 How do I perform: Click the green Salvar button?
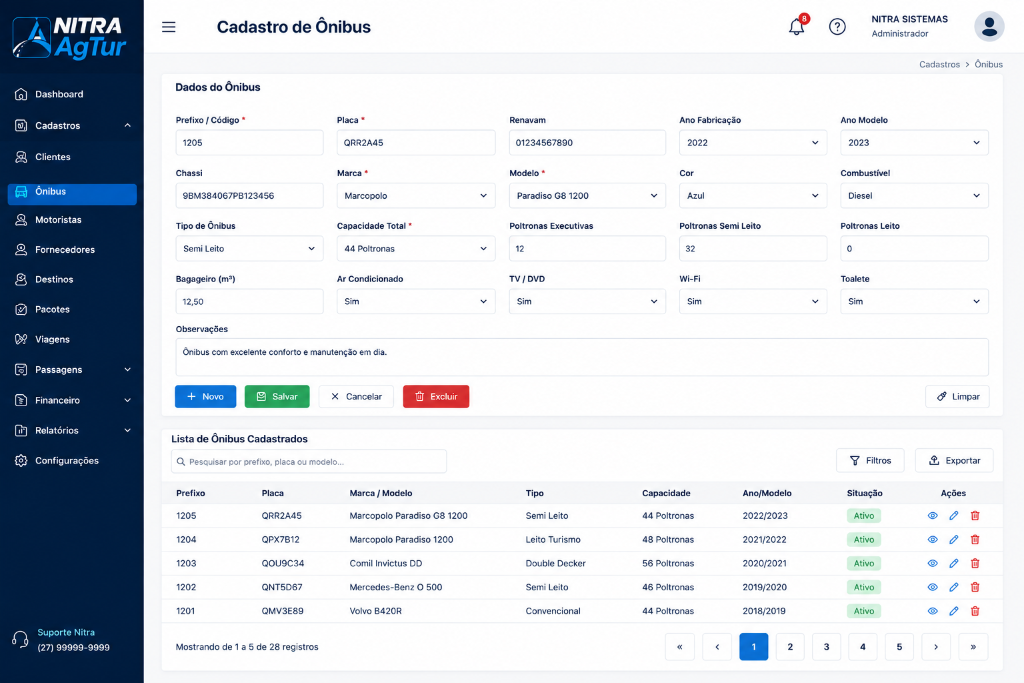(x=277, y=396)
